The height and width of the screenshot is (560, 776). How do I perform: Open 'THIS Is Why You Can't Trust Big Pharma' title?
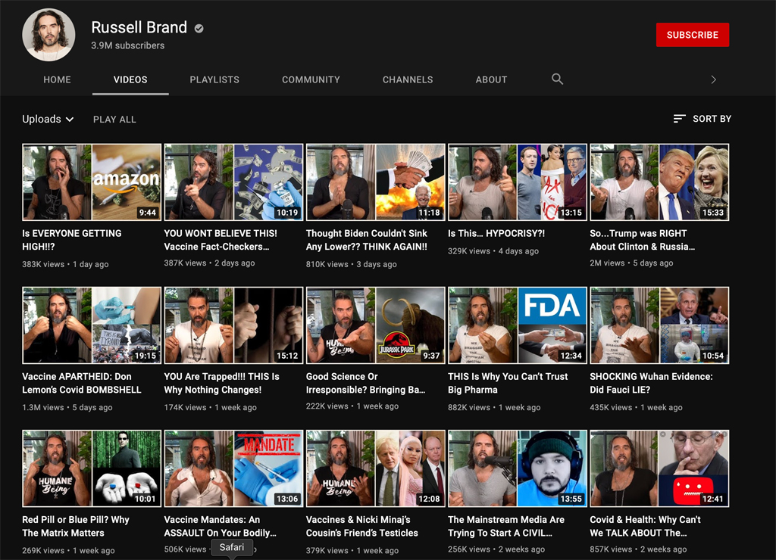pyautogui.click(x=508, y=383)
